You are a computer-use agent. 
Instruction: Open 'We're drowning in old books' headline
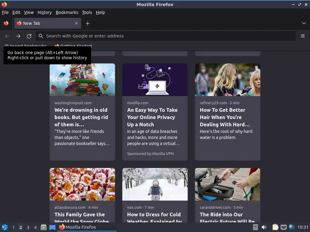point(81,117)
